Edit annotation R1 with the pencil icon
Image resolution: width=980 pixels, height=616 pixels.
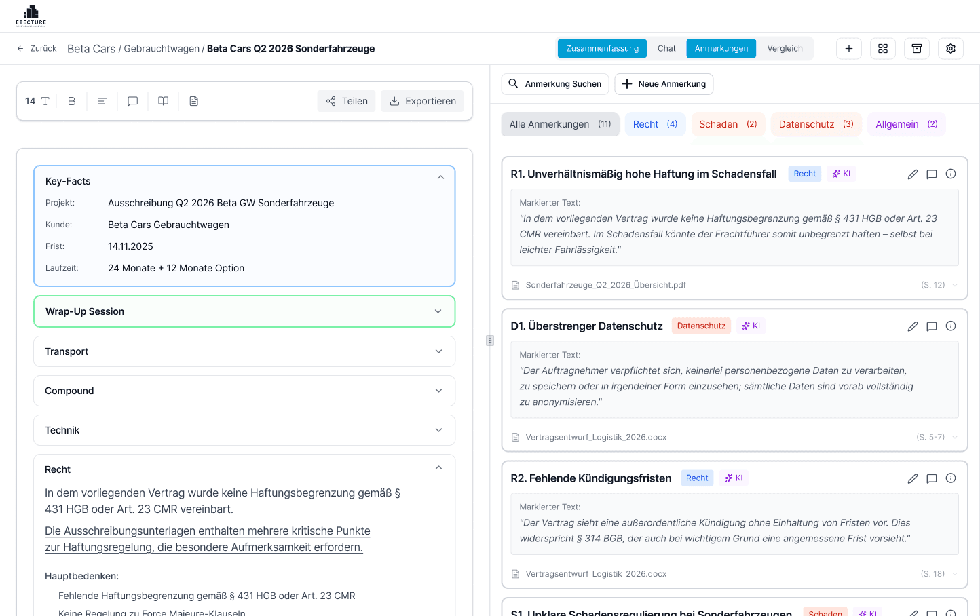point(912,174)
